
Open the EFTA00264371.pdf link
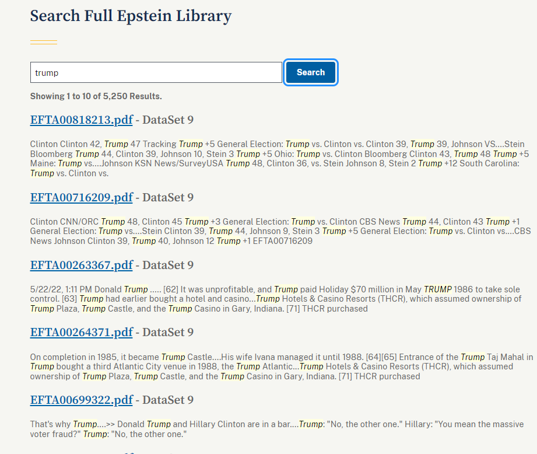tap(82, 333)
